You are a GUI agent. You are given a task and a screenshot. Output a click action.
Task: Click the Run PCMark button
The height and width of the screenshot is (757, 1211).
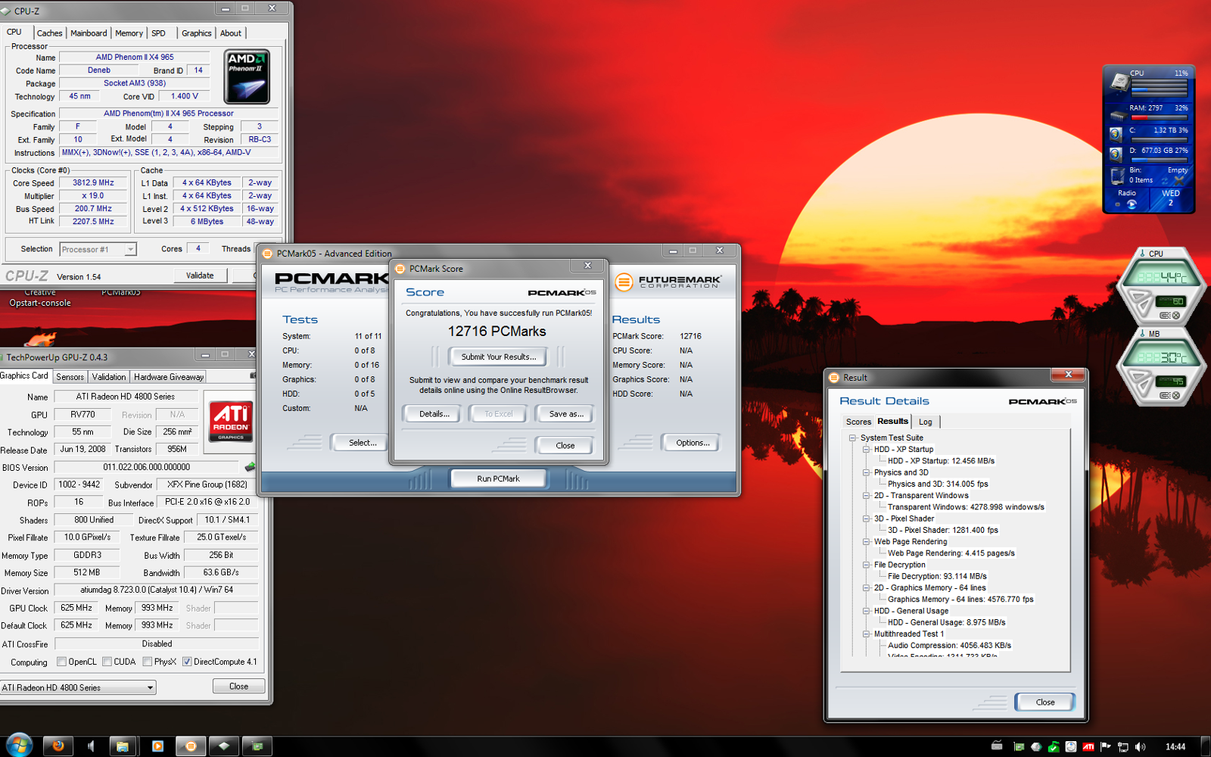[498, 478]
